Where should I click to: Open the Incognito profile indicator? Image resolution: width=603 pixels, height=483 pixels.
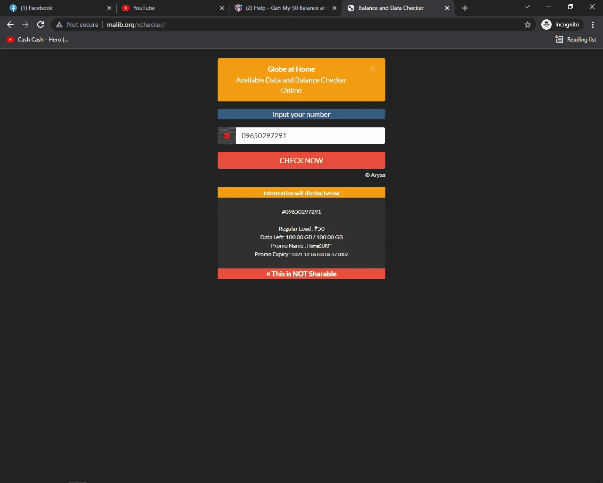coord(561,25)
